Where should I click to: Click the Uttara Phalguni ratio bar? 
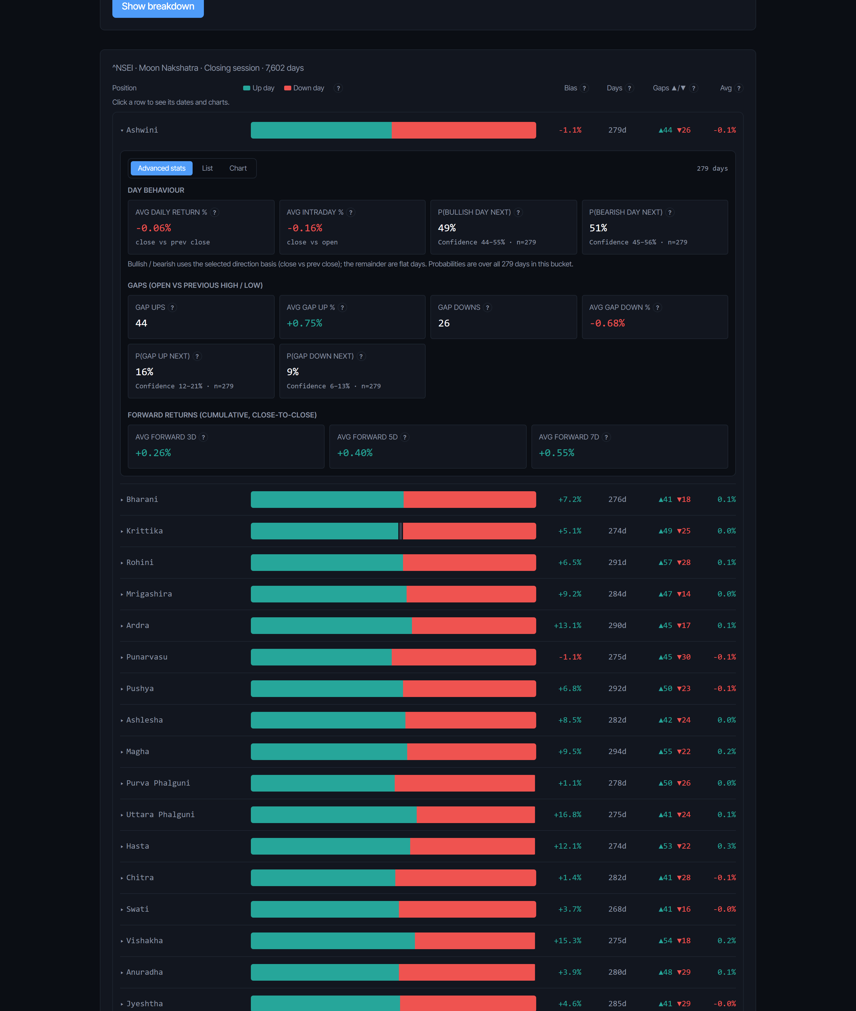tap(393, 815)
